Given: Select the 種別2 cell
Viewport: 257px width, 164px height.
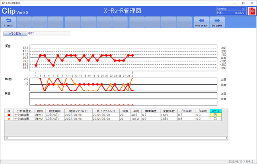Looking at the screenshot, I should coord(40,119).
